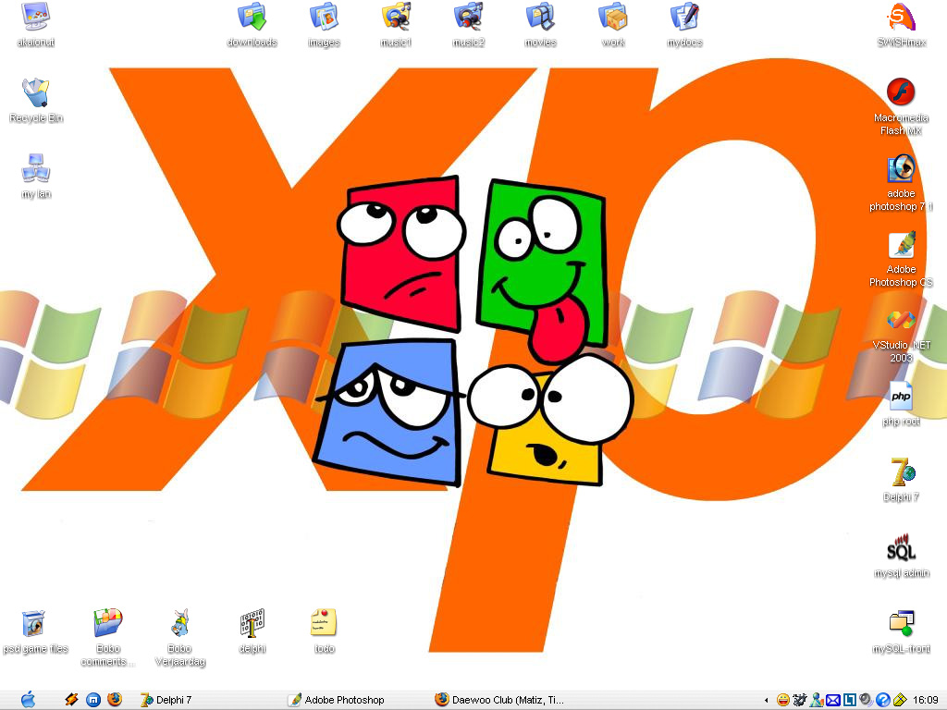The image size is (947, 710).
Task: Select the VStudio .NET 2003 shortcut
Action: coord(901,319)
